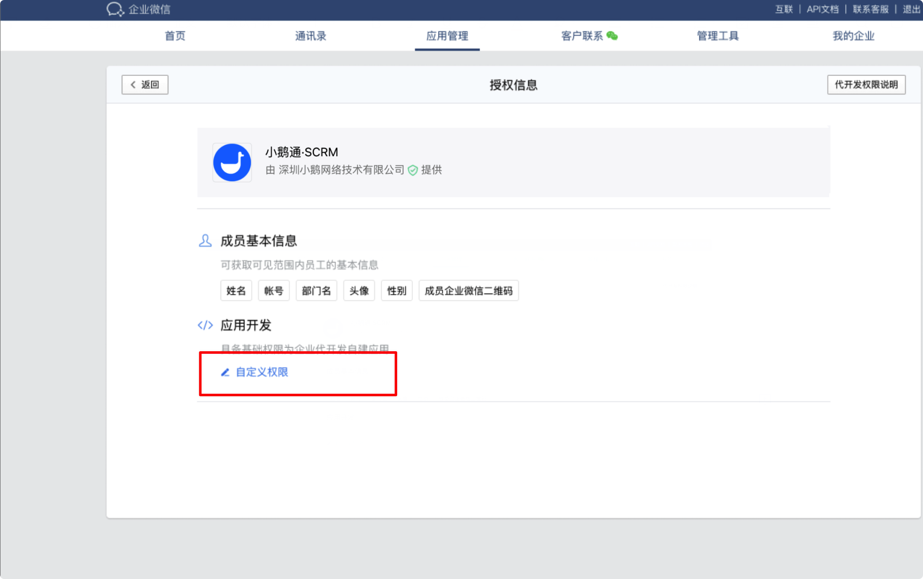Click the green WeChat icon beside 客户联系
The height and width of the screenshot is (579, 923).
tap(612, 36)
